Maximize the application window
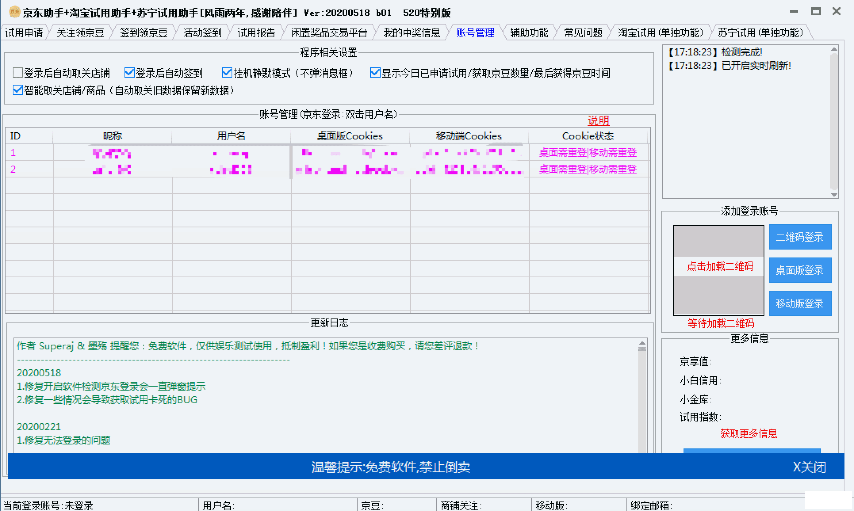 (816, 11)
